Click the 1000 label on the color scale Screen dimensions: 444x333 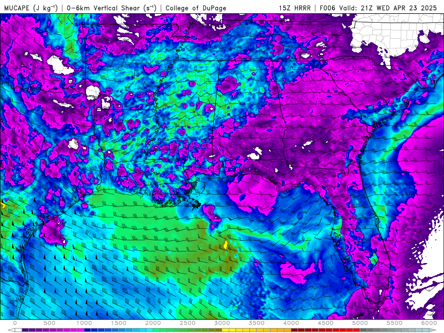coord(84,323)
